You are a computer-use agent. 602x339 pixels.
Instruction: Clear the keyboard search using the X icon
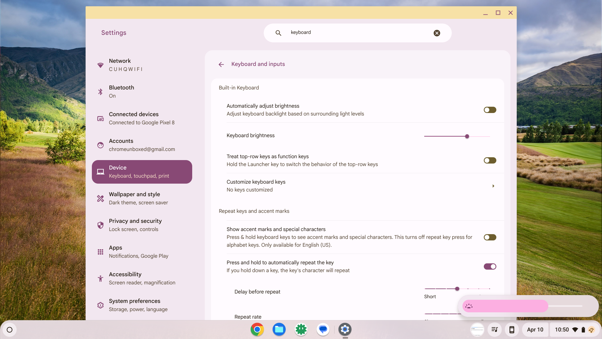(437, 33)
